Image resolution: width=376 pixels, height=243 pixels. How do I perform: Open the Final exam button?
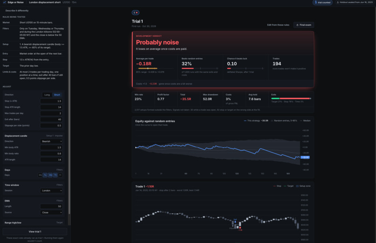[304, 25]
